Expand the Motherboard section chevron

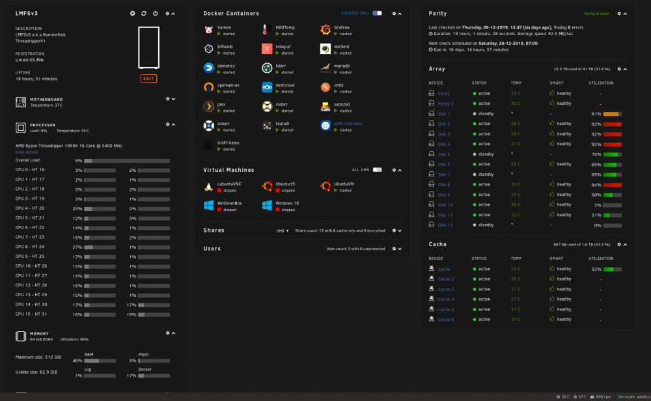174,99
